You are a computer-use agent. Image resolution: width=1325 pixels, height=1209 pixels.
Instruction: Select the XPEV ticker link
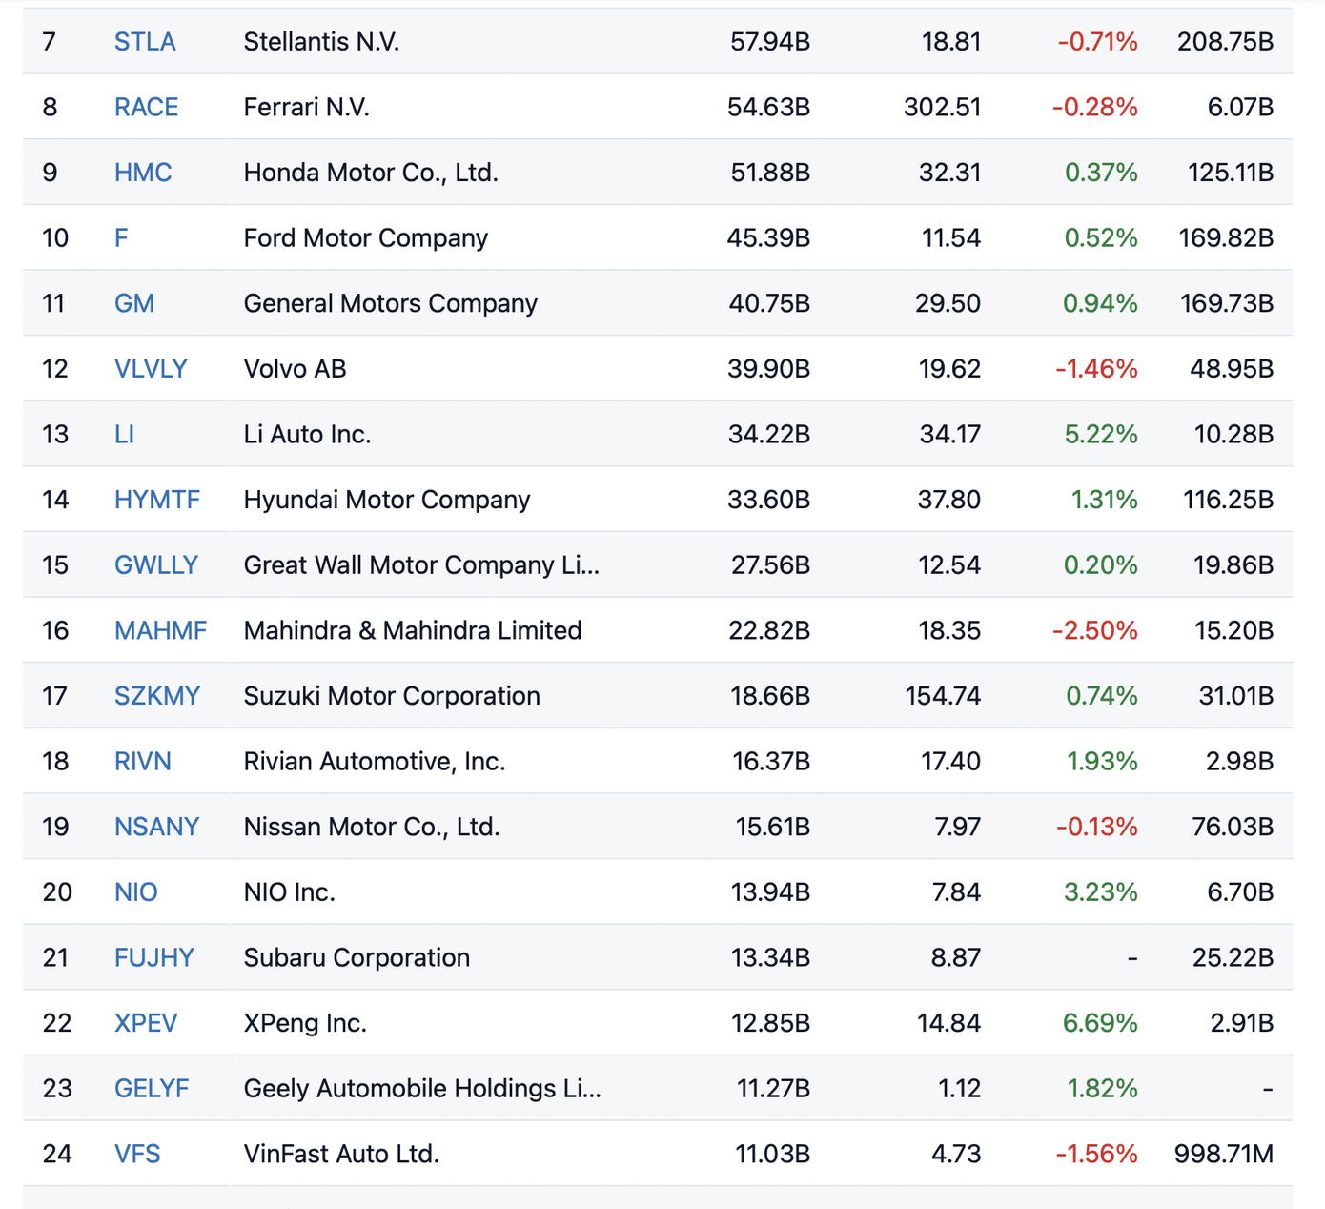146,1023
